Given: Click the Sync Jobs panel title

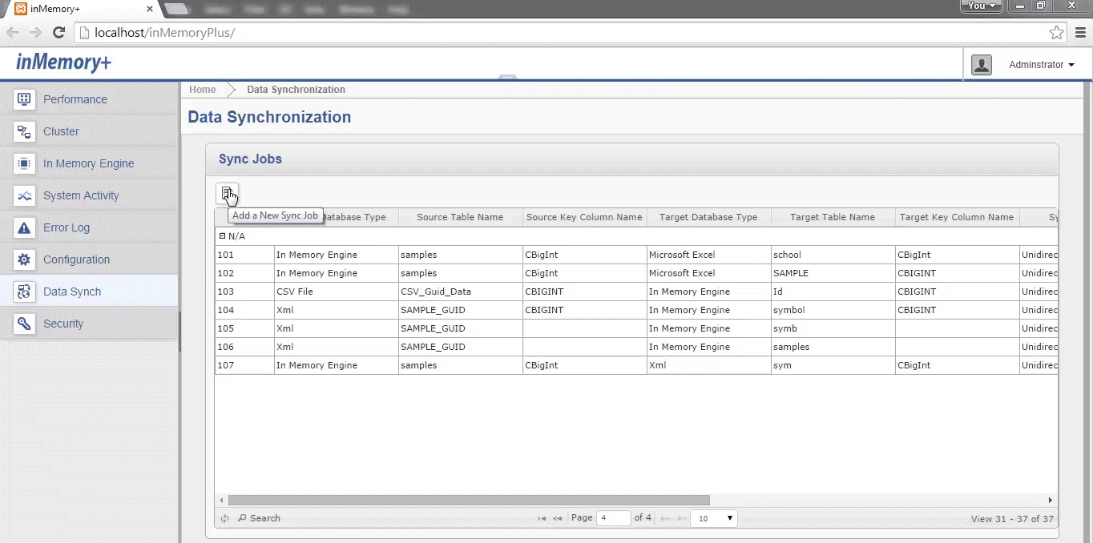Looking at the screenshot, I should click(x=250, y=159).
